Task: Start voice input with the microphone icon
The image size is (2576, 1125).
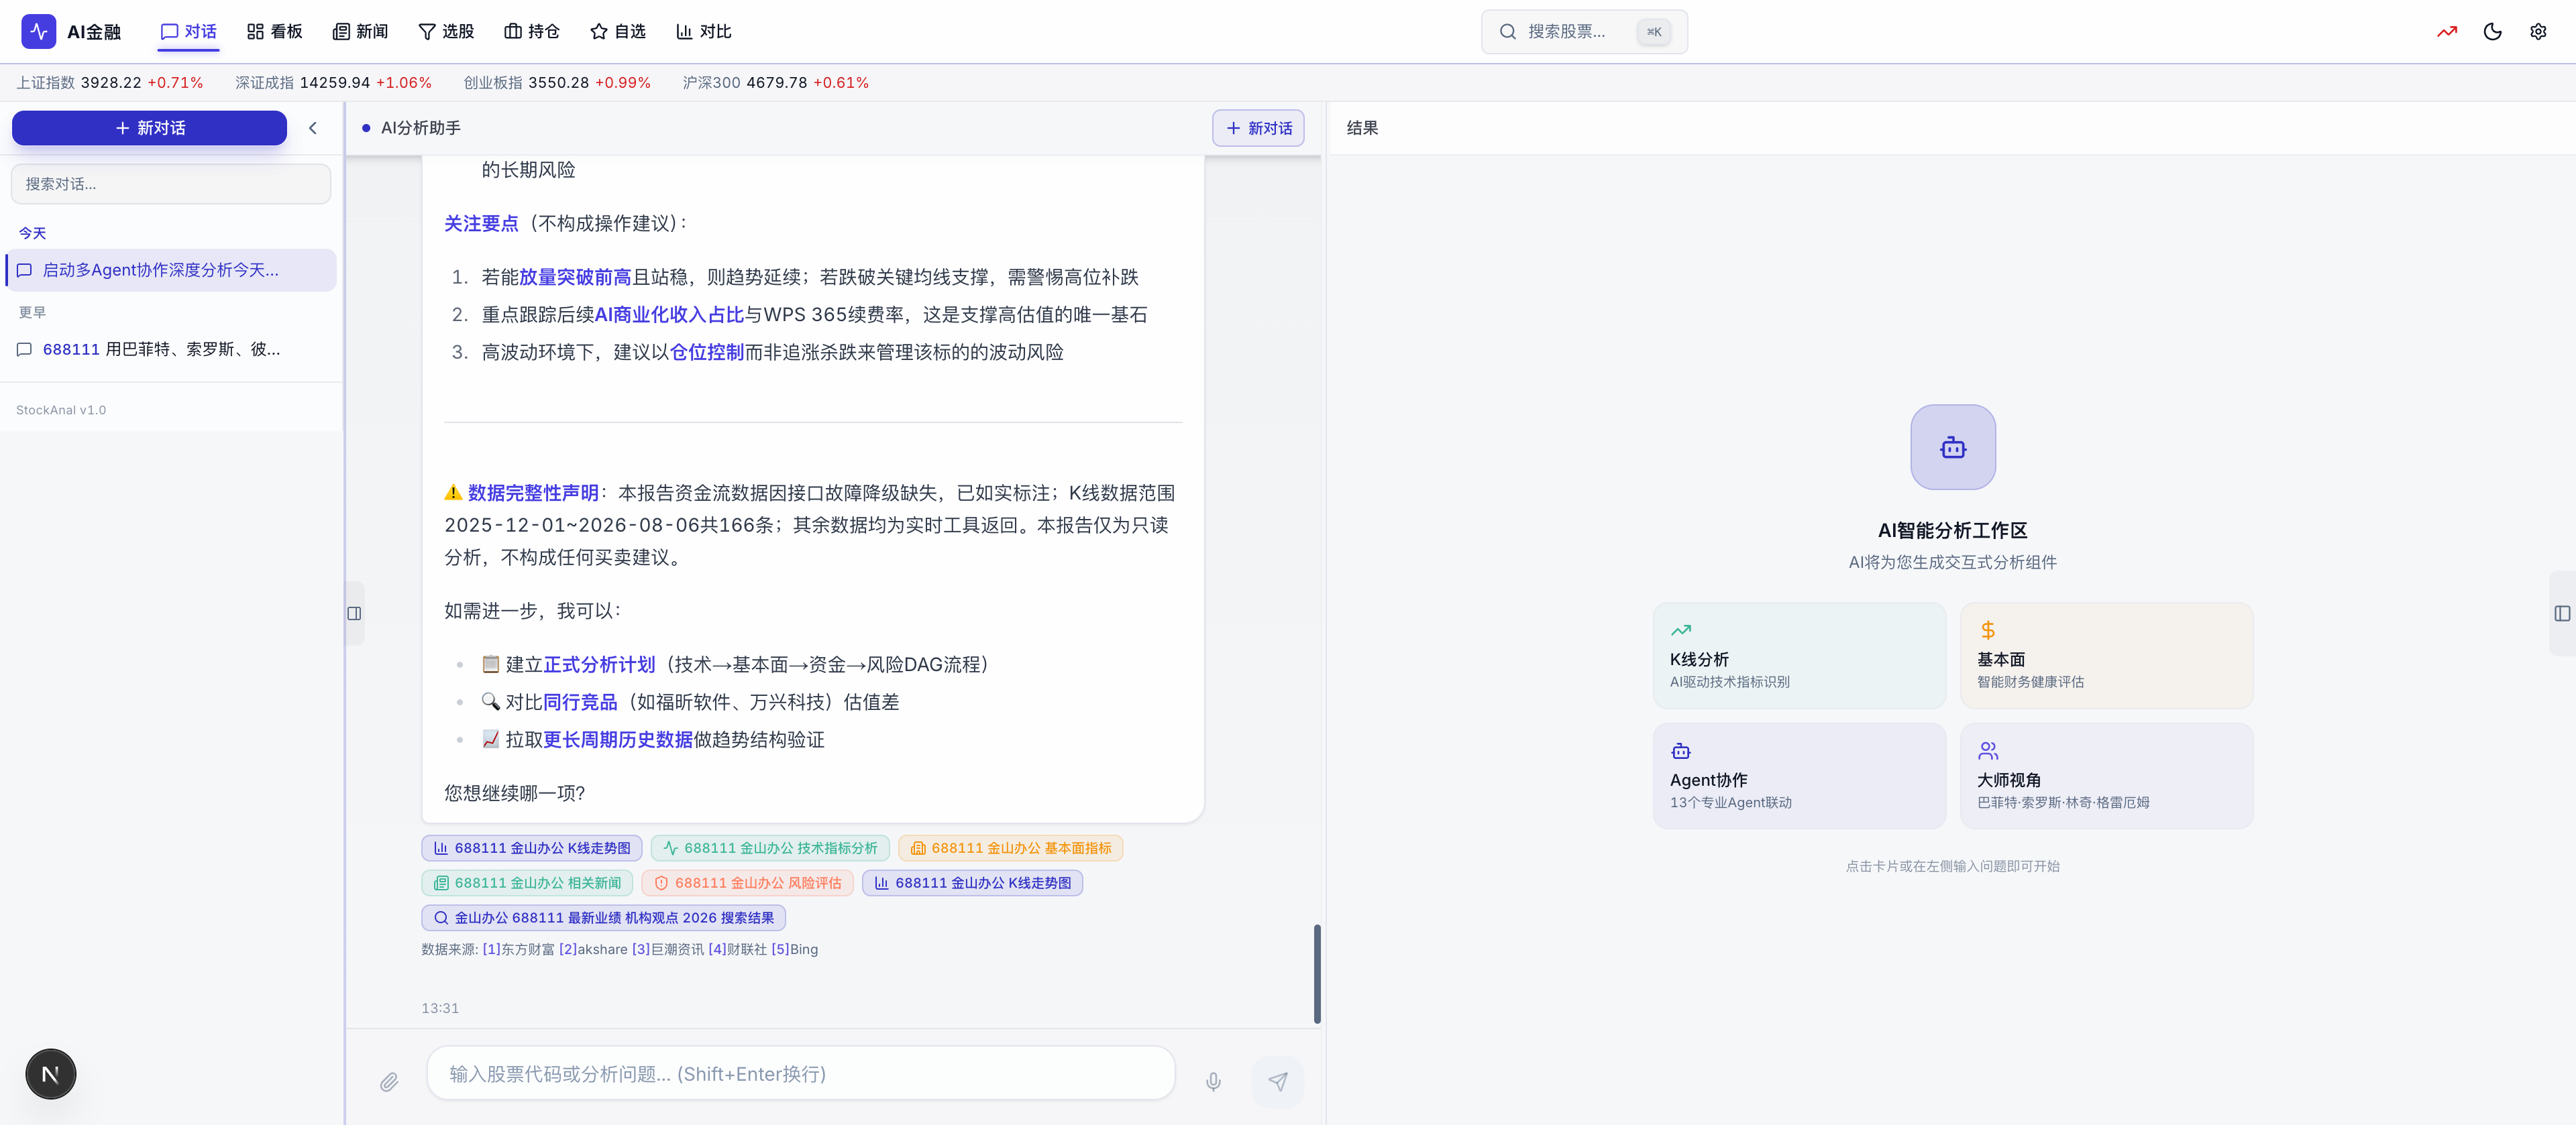Action: pos(1213,1082)
